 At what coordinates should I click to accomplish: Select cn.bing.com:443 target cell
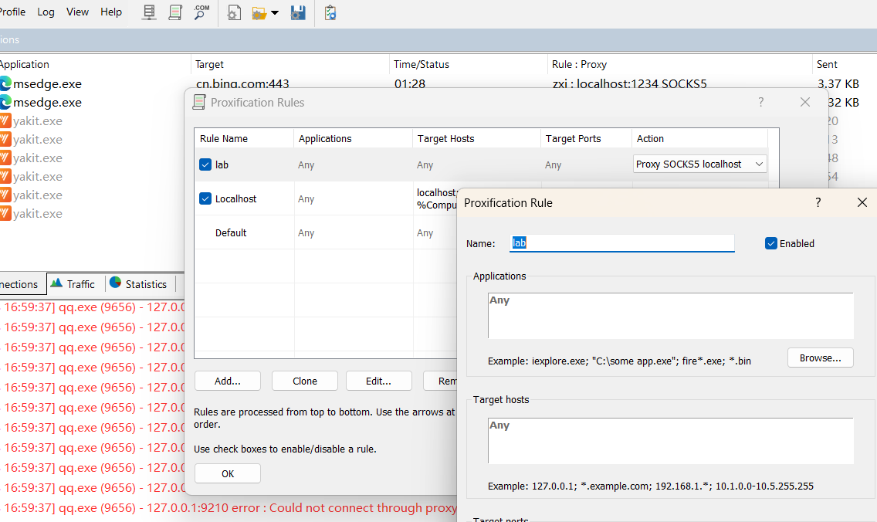(x=242, y=84)
